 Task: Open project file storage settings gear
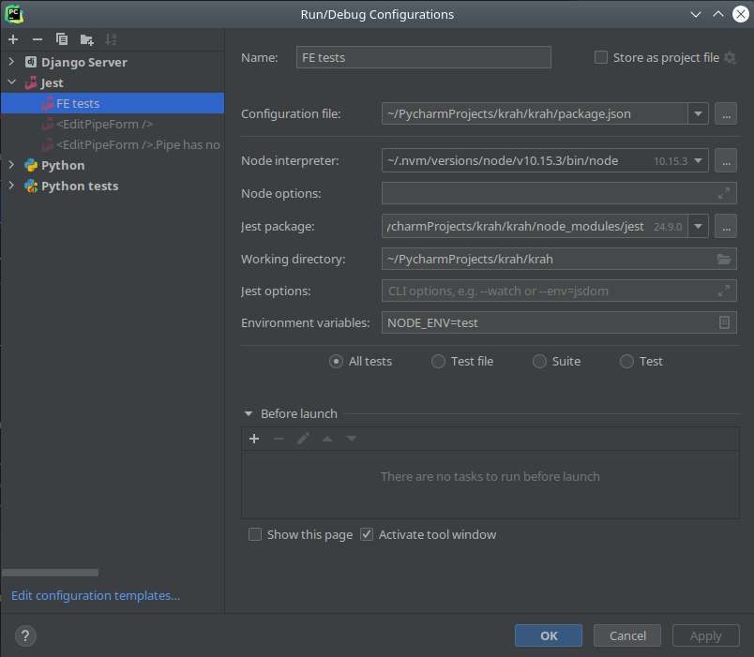[x=730, y=58]
